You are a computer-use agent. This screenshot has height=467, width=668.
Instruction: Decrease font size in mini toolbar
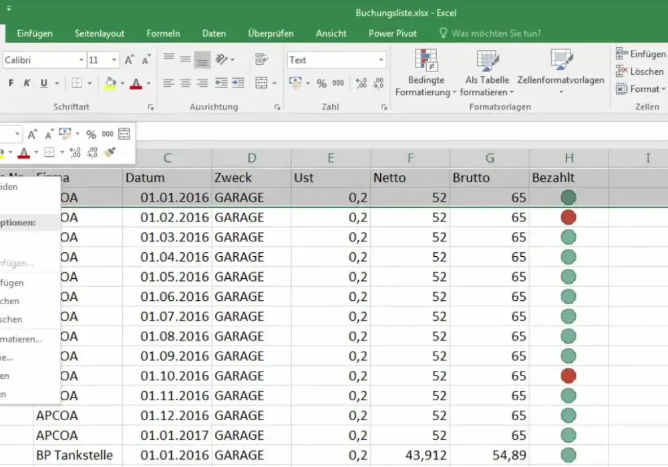coord(49,134)
